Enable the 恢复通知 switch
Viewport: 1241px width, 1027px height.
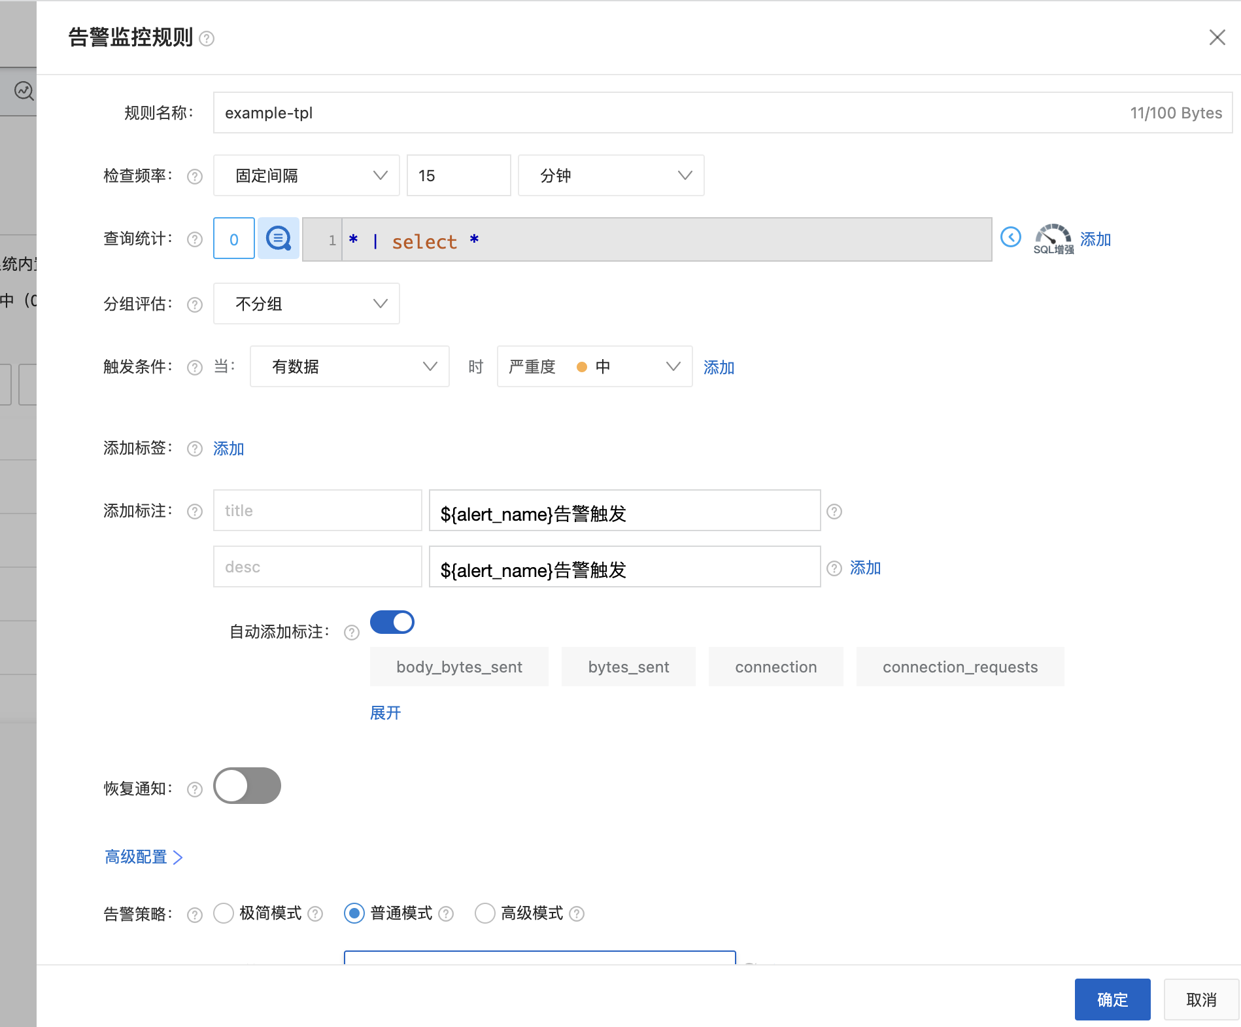point(247,786)
